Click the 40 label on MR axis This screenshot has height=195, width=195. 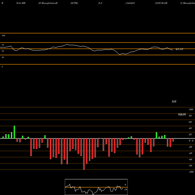click(190, 128)
